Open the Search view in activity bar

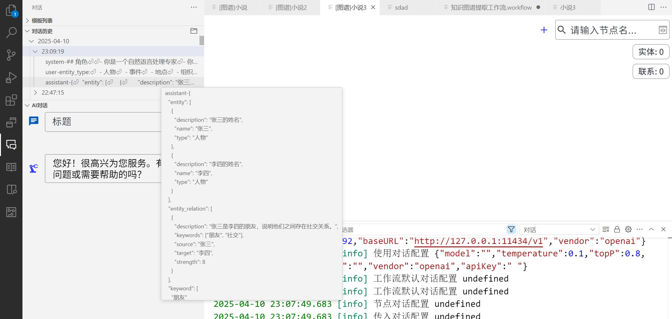tap(11, 32)
